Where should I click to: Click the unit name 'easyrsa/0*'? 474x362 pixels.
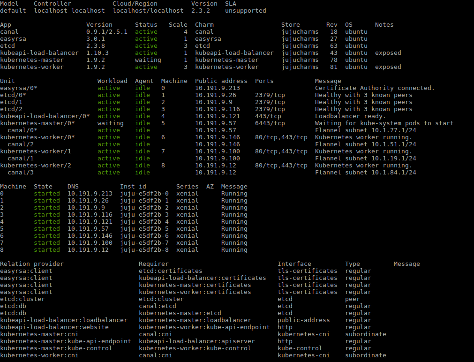pos(19,88)
